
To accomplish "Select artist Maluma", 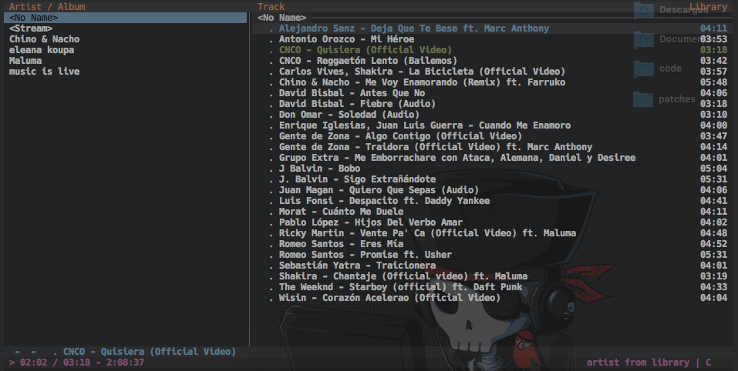I will point(25,61).
